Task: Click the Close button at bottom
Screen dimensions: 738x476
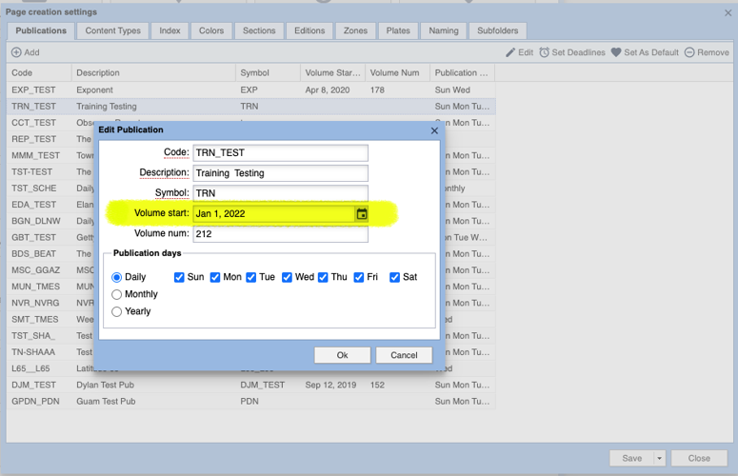Action: (x=699, y=458)
